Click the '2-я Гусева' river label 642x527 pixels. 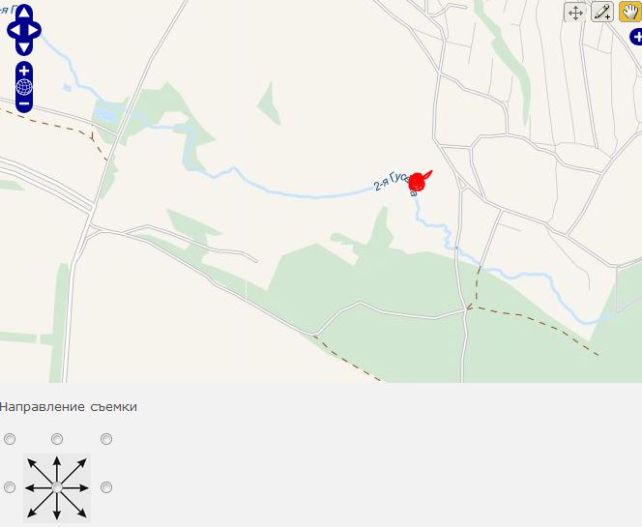[395, 184]
